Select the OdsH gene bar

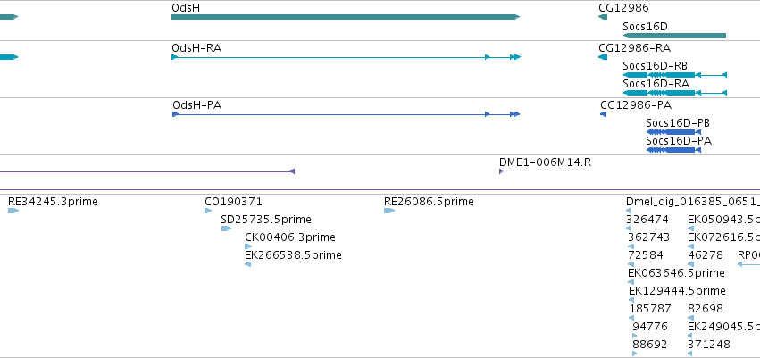[x=346, y=17]
